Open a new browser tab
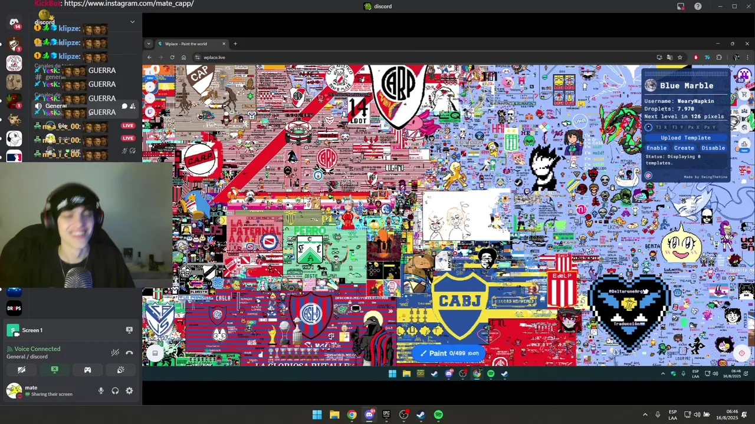This screenshot has width=755, height=424. click(x=235, y=44)
